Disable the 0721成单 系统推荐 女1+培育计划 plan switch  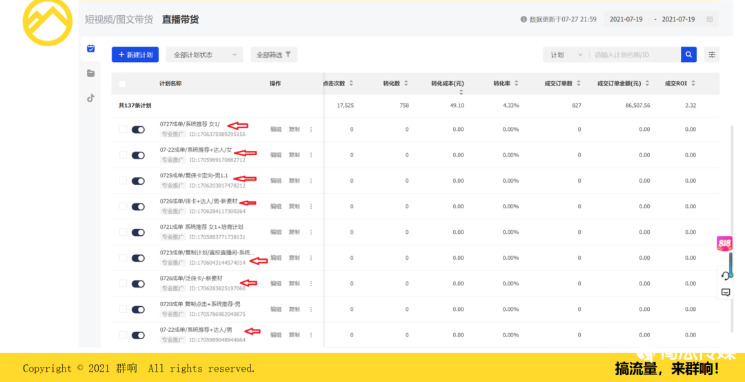[x=138, y=232]
